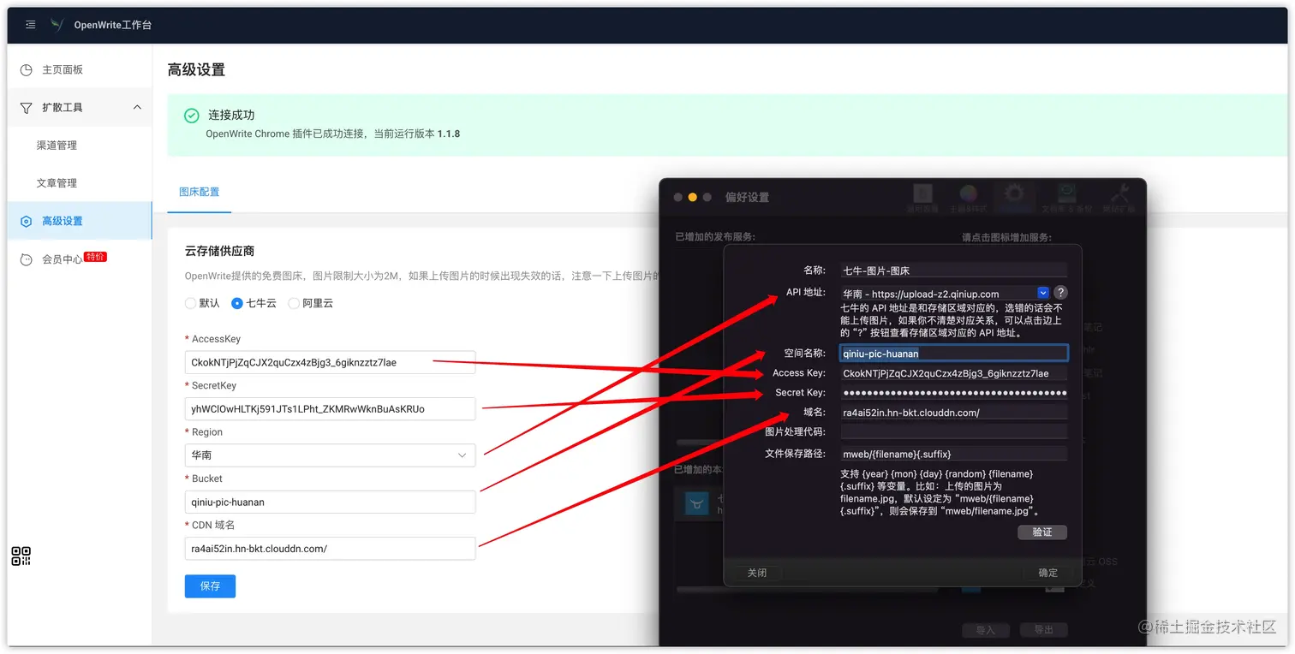Focus the masked Secret Key field

click(952, 393)
